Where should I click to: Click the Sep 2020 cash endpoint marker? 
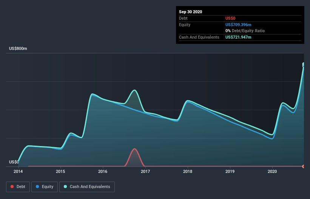(304, 64)
